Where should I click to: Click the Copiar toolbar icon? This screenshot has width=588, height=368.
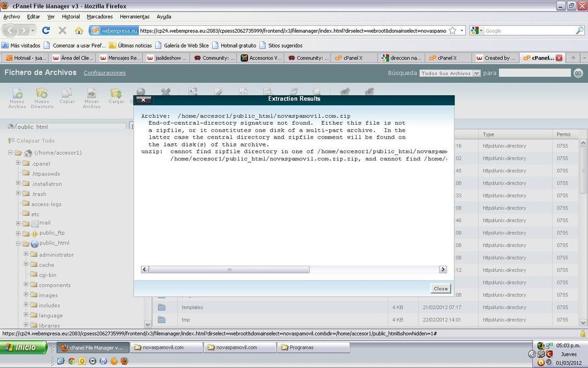pyautogui.click(x=67, y=96)
